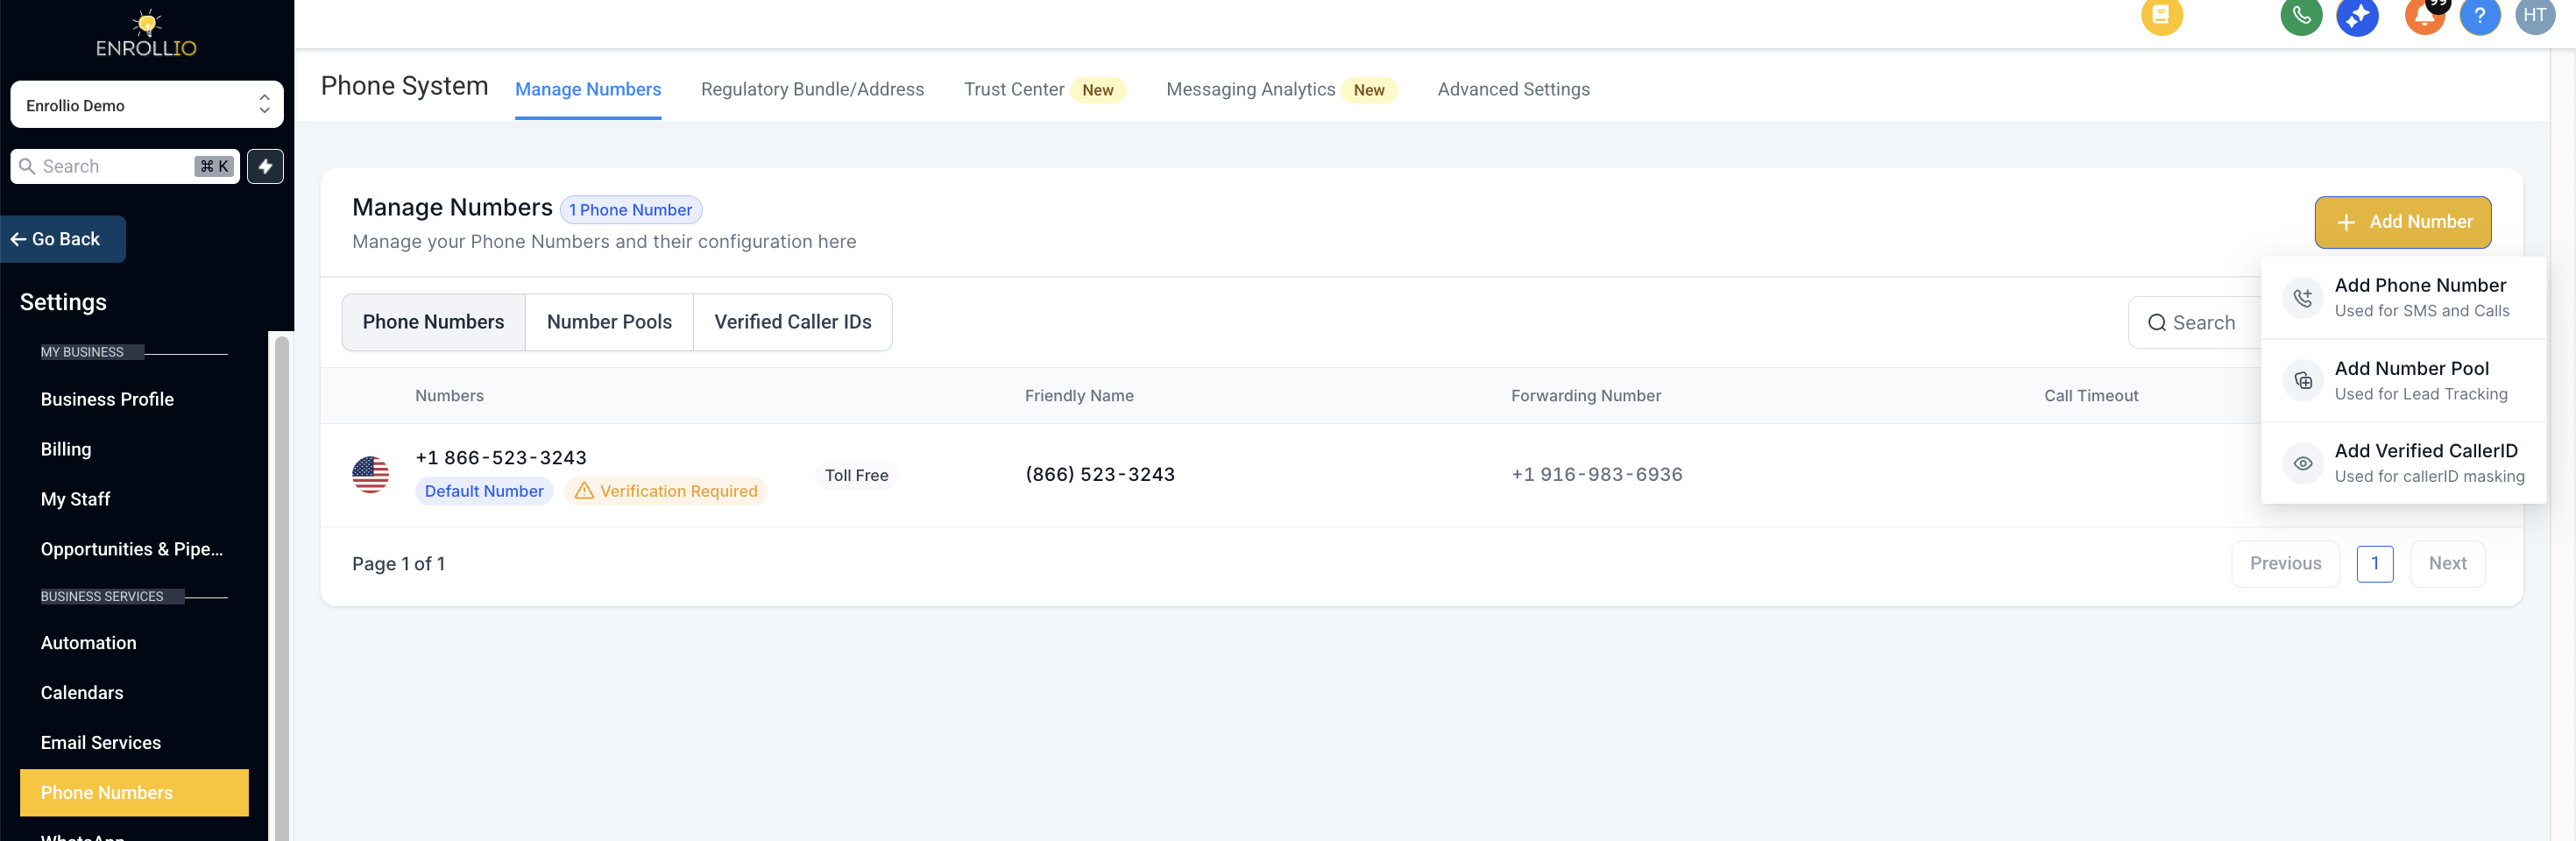Click the Page 1 of 1 text

point(398,564)
